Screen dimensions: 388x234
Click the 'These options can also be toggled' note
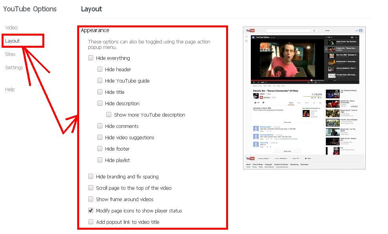(149, 45)
